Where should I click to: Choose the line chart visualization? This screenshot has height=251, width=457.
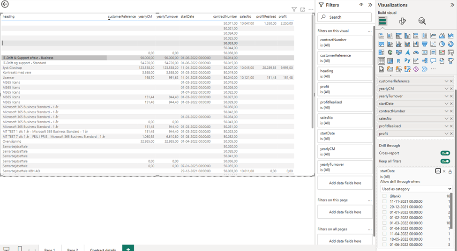434,36
